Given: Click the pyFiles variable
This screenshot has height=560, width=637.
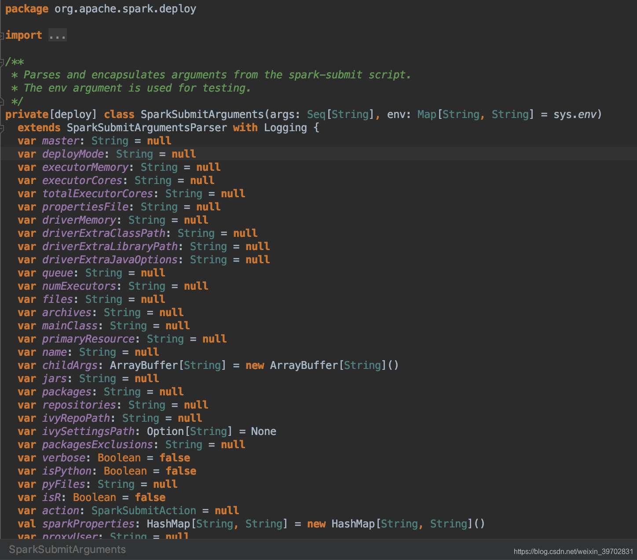Looking at the screenshot, I should (x=64, y=484).
